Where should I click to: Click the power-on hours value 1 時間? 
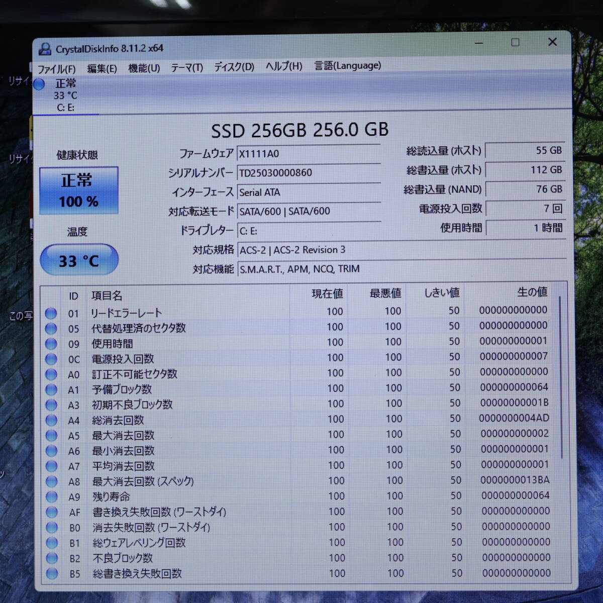[x=525, y=228]
